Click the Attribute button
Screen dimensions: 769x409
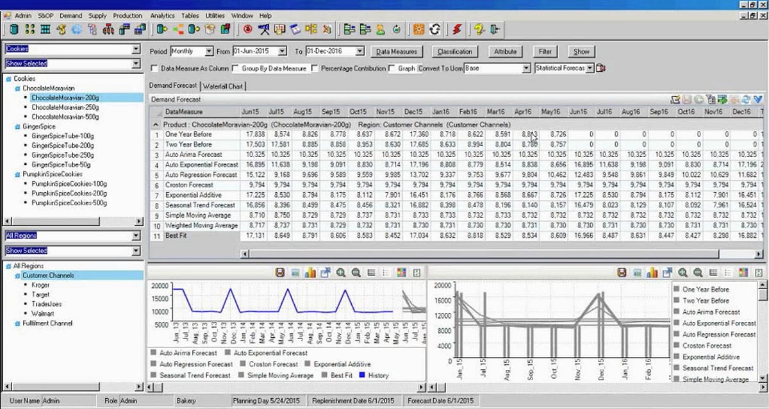[x=506, y=51]
